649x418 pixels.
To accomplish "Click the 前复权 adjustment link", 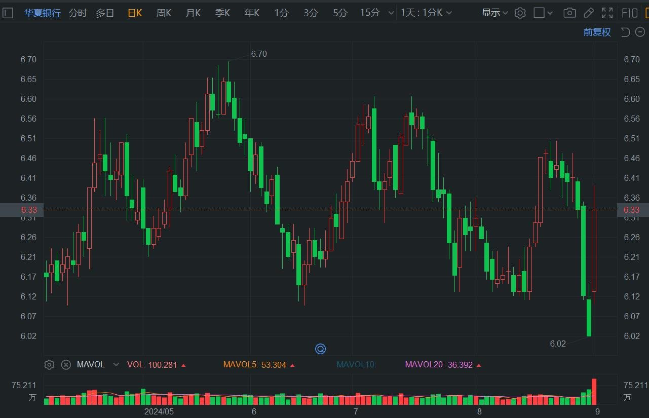I will (x=597, y=32).
